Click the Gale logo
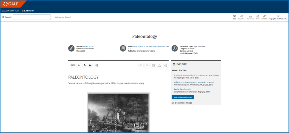 tap(11, 4)
